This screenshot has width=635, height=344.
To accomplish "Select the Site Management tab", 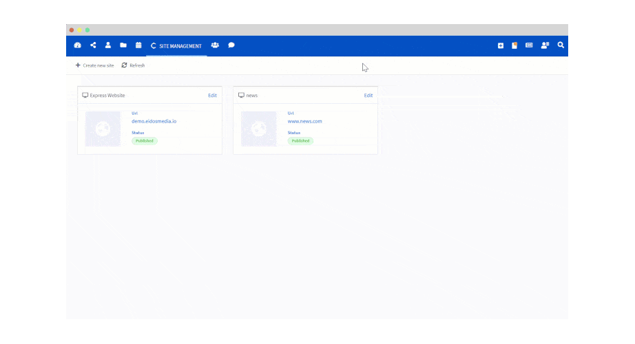I will (176, 46).
